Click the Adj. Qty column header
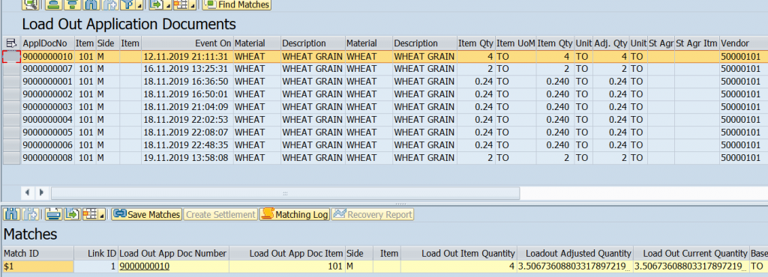This screenshot has height=277, width=768. [x=610, y=43]
